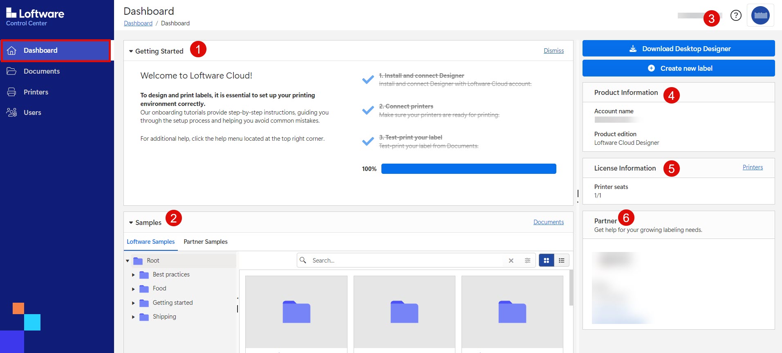The image size is (782, 353).
Task: Open Documents in the sidebar menu
Action: [41, 71]
